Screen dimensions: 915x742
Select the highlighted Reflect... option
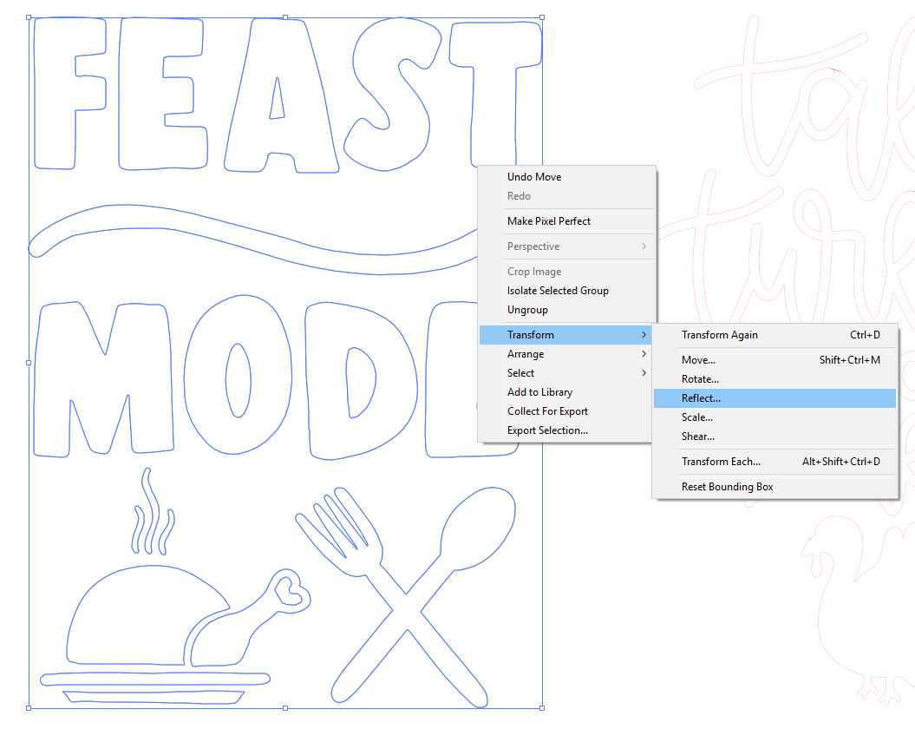tap(701, 398)
